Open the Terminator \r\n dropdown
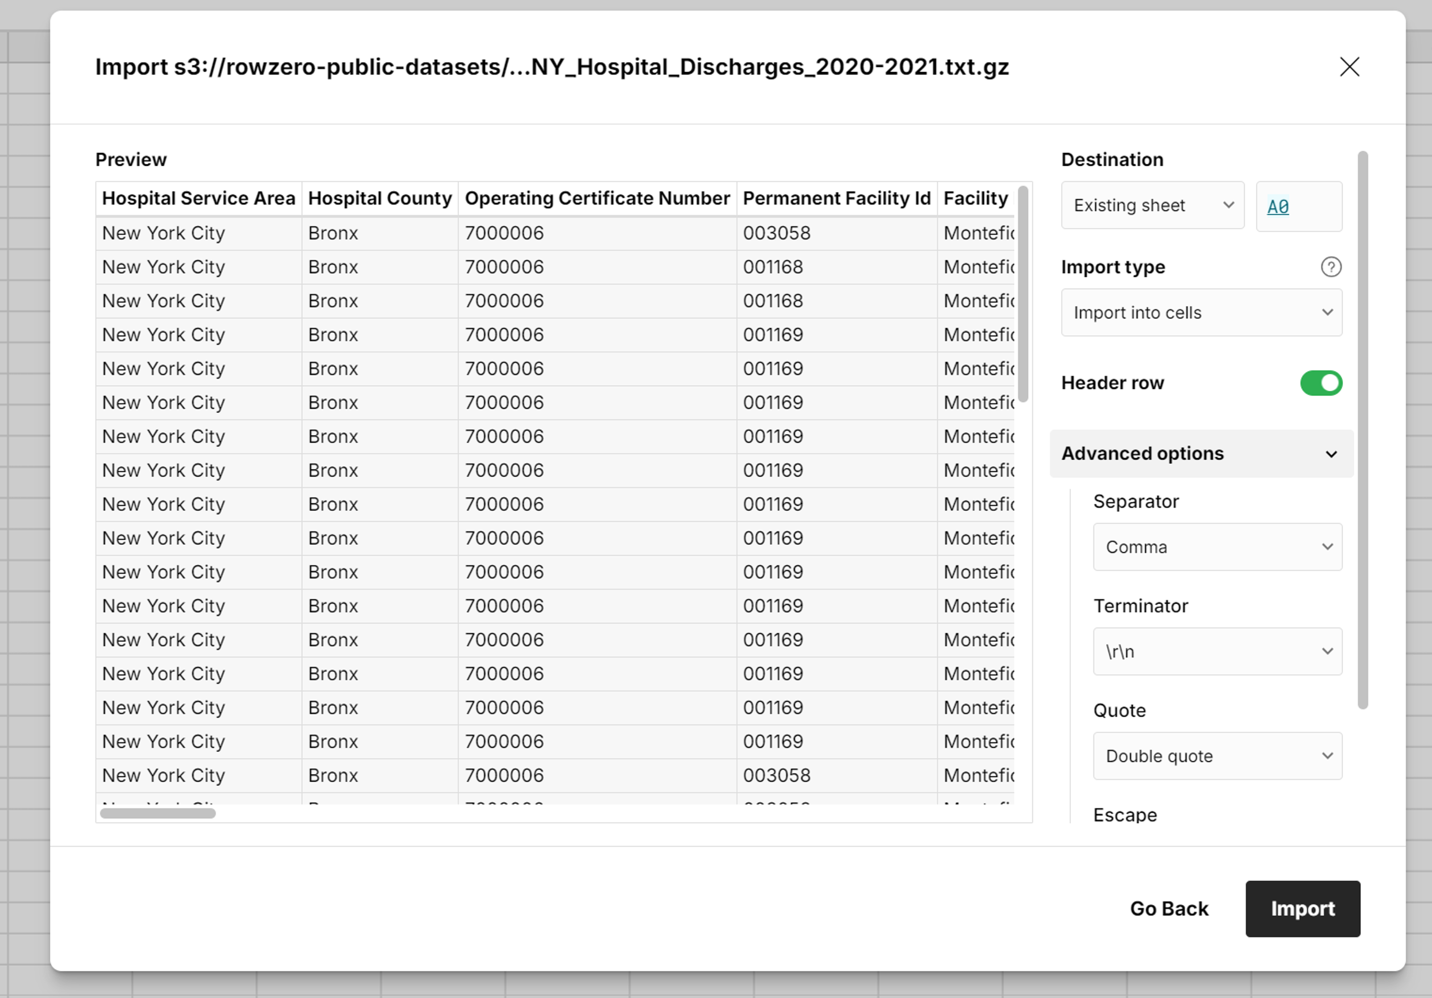 pos(1217,651)
